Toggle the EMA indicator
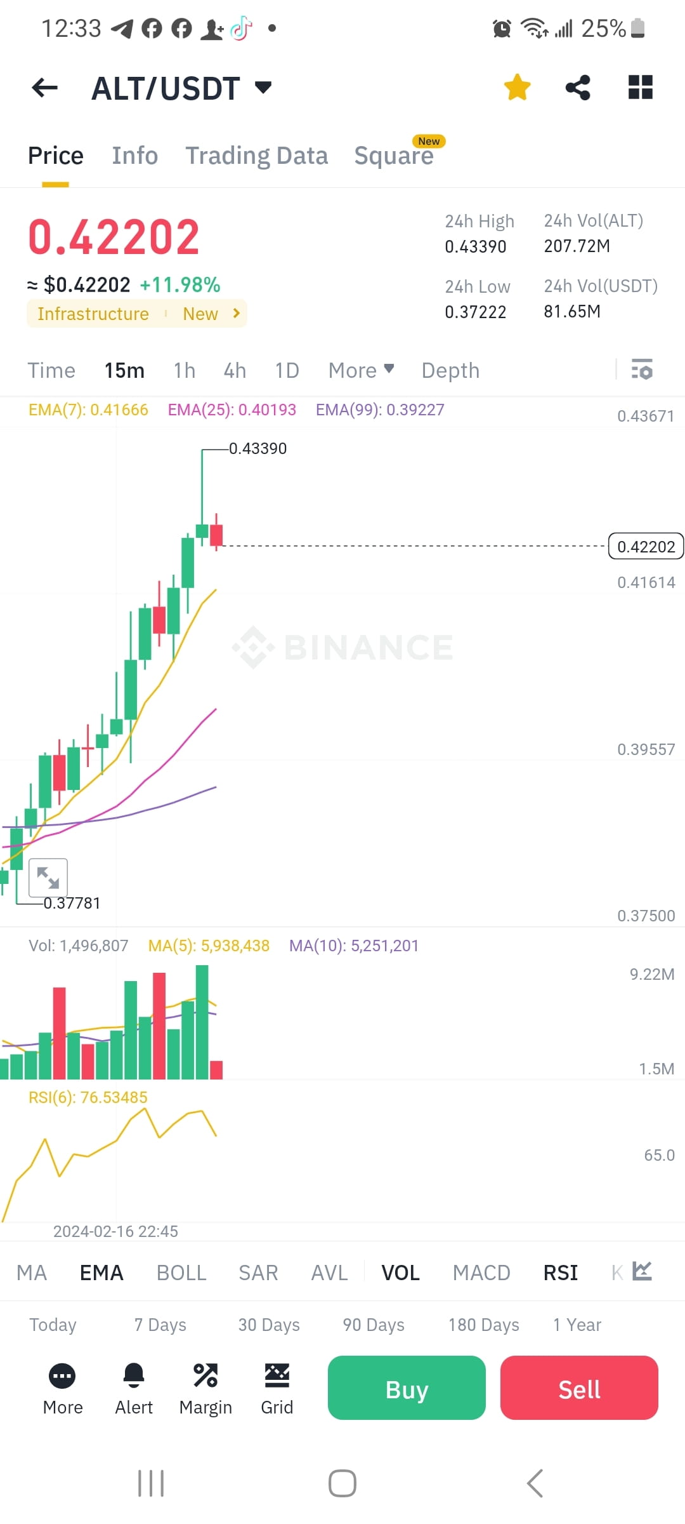 click(x=101, y=1272)
